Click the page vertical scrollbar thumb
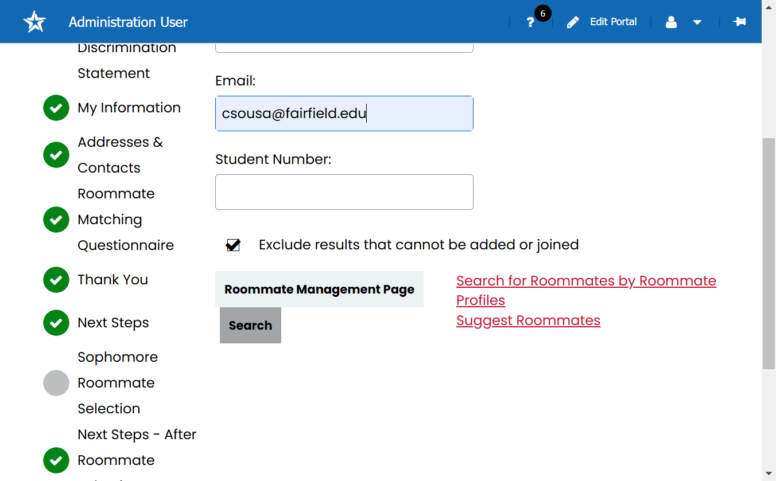This screenshot has width=776, height=481. pos(769,253)
